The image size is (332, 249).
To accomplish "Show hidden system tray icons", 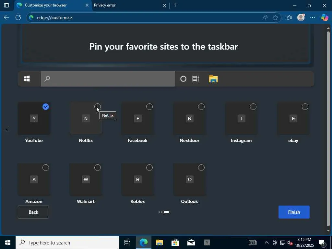I will [267, 243].
